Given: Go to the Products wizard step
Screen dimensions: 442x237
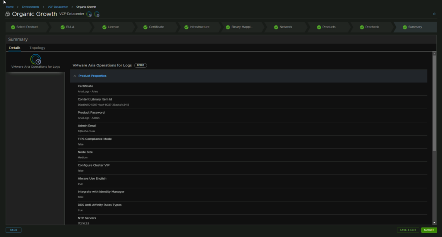Looking at the screenshot, I should pos(328,27).
